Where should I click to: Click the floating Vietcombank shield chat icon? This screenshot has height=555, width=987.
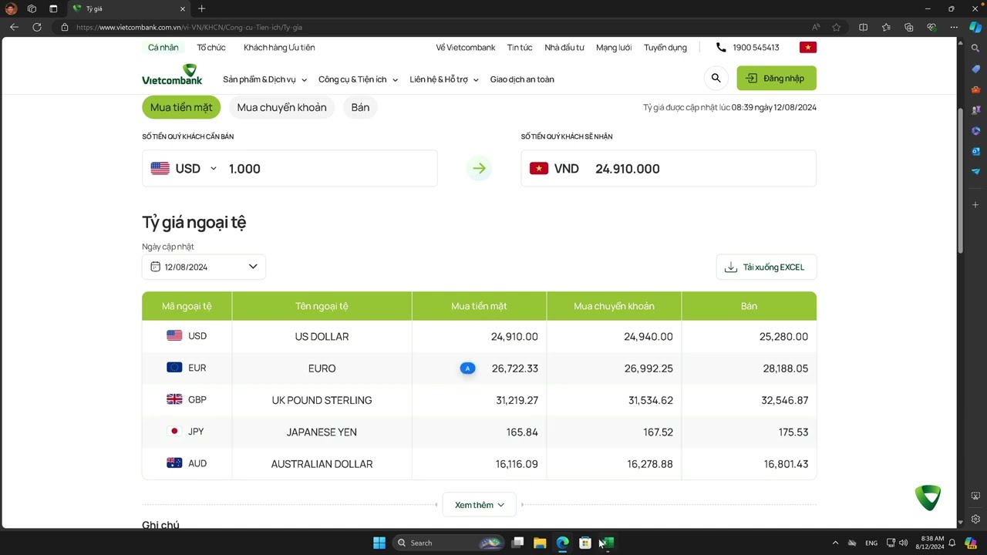click(928, 497)
